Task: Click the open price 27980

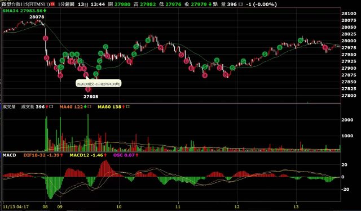Action: [x=122, y=4]
